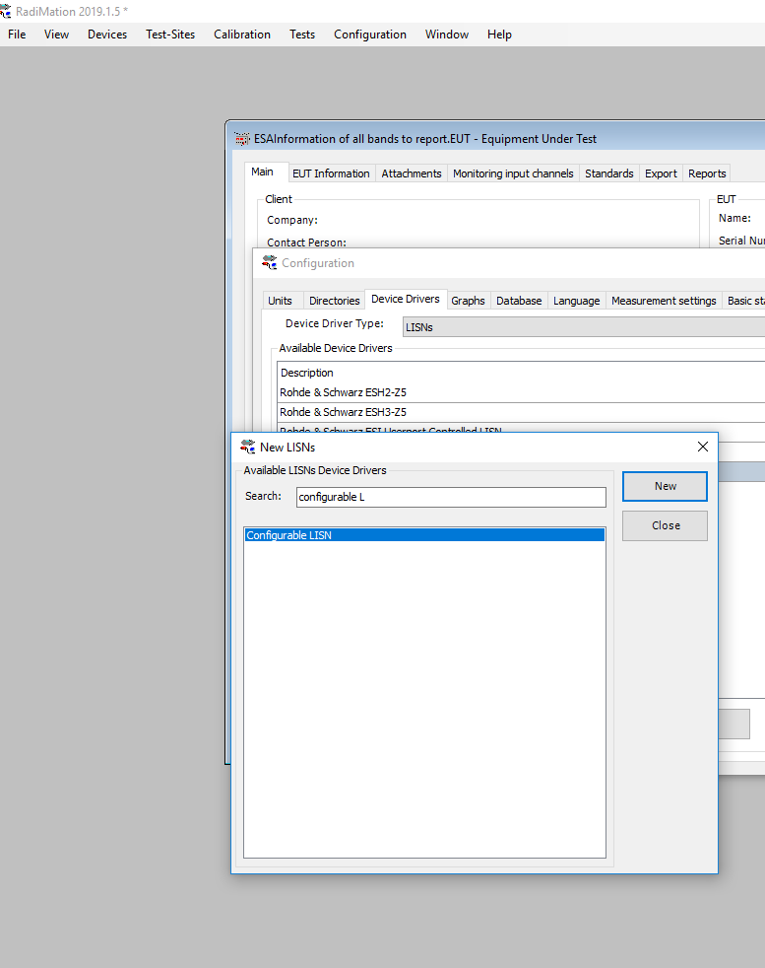Viewport: 765px width, 968px height.
Task: Open the Test-Sites menu
Action: 170,35
